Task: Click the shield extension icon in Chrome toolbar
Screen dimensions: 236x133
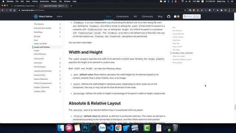Action: [210, 10]
